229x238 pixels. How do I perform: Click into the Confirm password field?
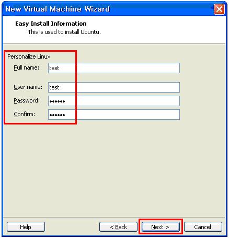[x=114, y=115]
